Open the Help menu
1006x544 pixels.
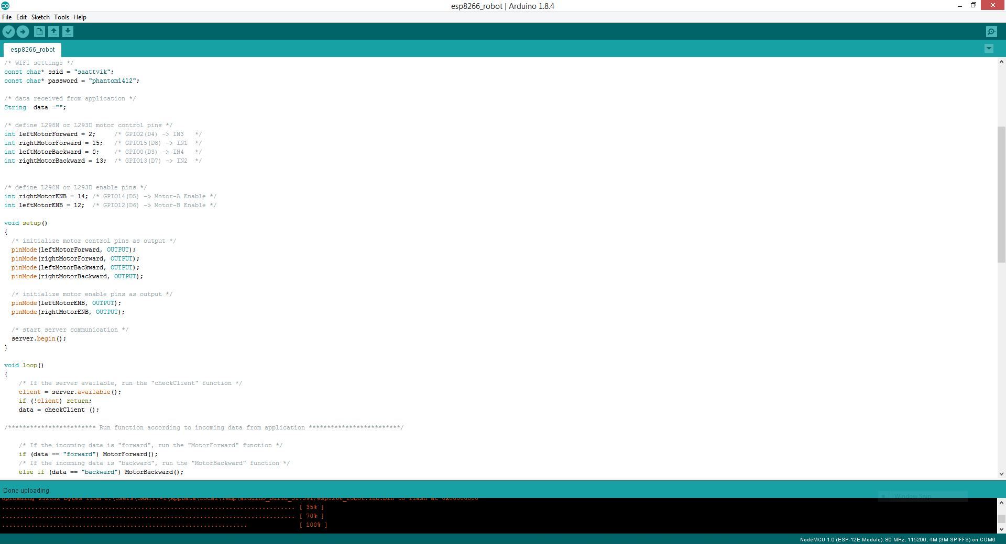click(x=80, y=17)
